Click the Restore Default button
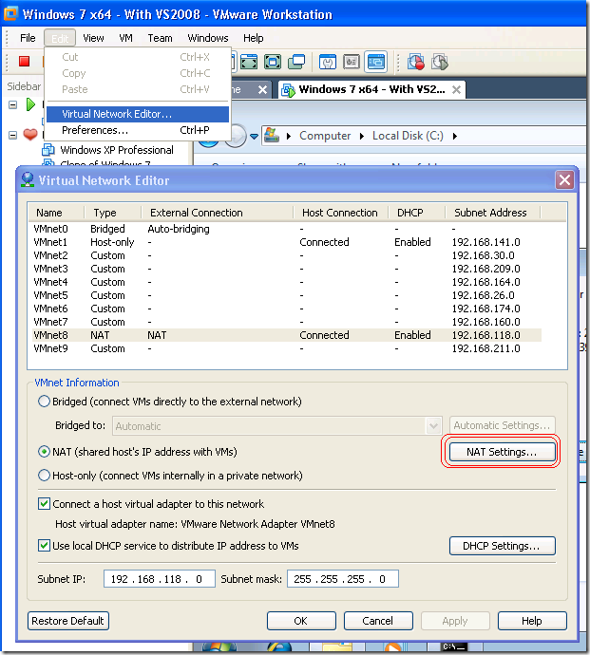 68,621
